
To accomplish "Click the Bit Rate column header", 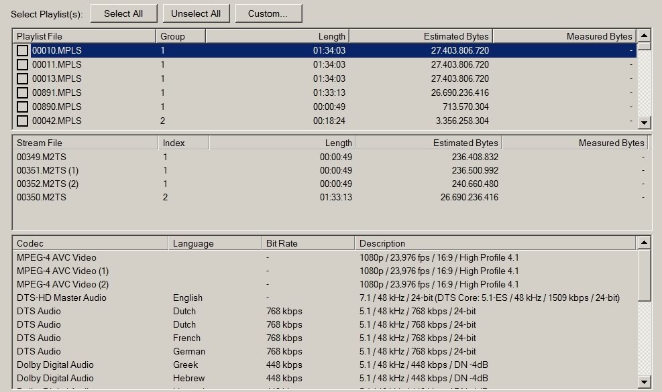I will tap(308, 243).
